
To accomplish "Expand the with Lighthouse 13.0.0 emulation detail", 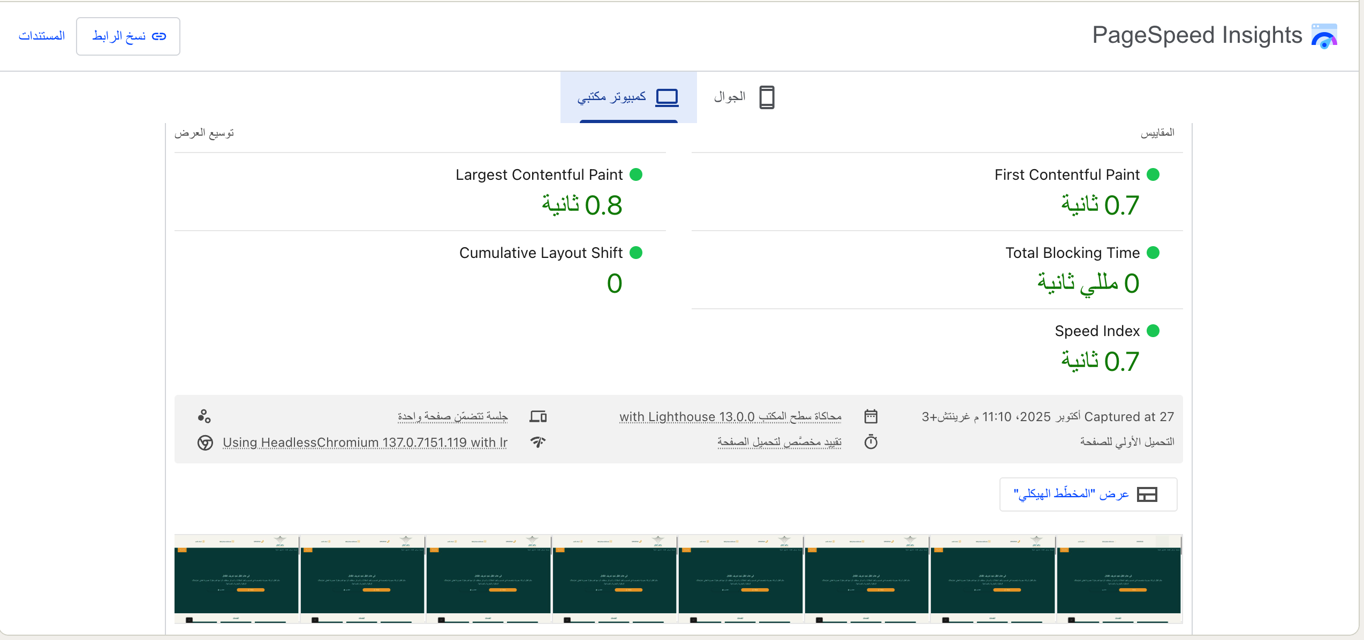I will 730,416.
